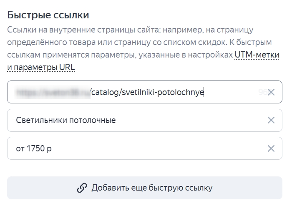Click "Добавить еще быструю ссылку" button

(144, 188)
